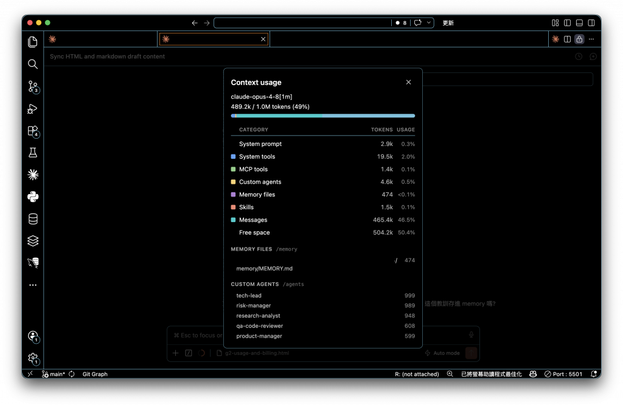Viewport: 623px width, 407px height.
Task: Open the chat icon in title bar
Action: 417,23
